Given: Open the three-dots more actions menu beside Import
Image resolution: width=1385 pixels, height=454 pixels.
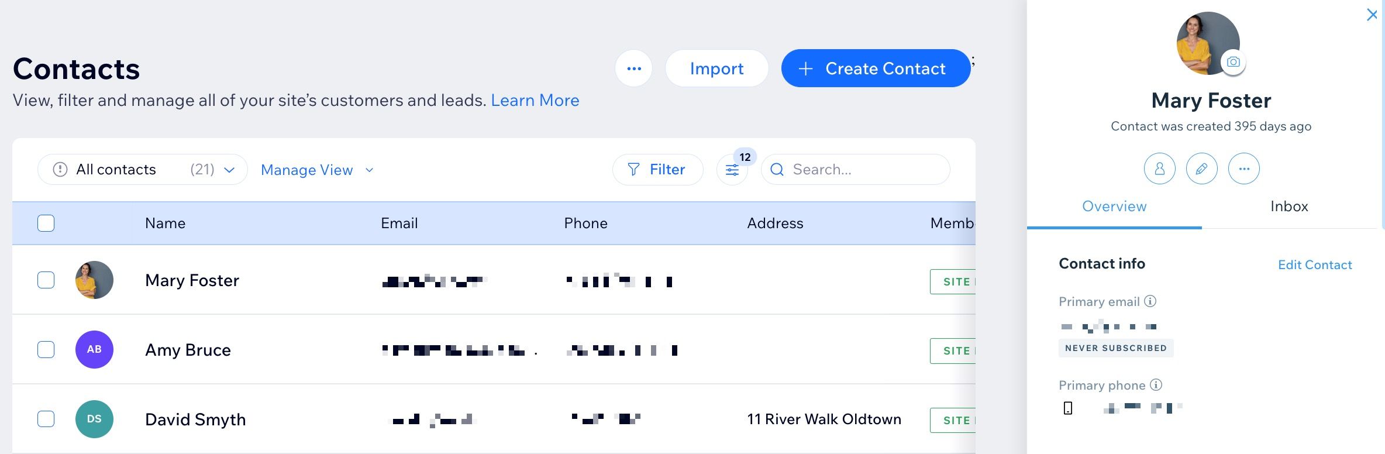Looking at the screenshot, I should [633, 68].
